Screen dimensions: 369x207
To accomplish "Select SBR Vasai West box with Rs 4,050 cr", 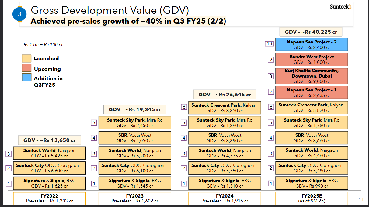I will (135, 138).
